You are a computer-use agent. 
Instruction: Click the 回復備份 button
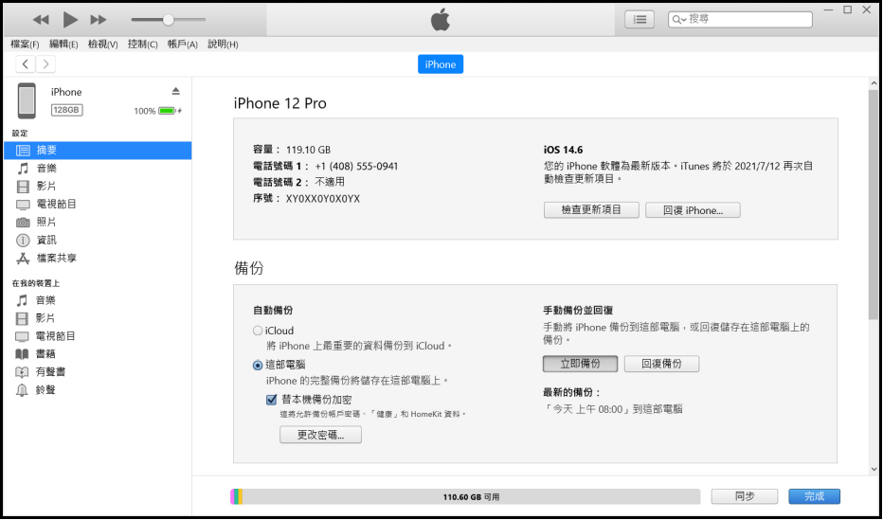coord(661,364)
